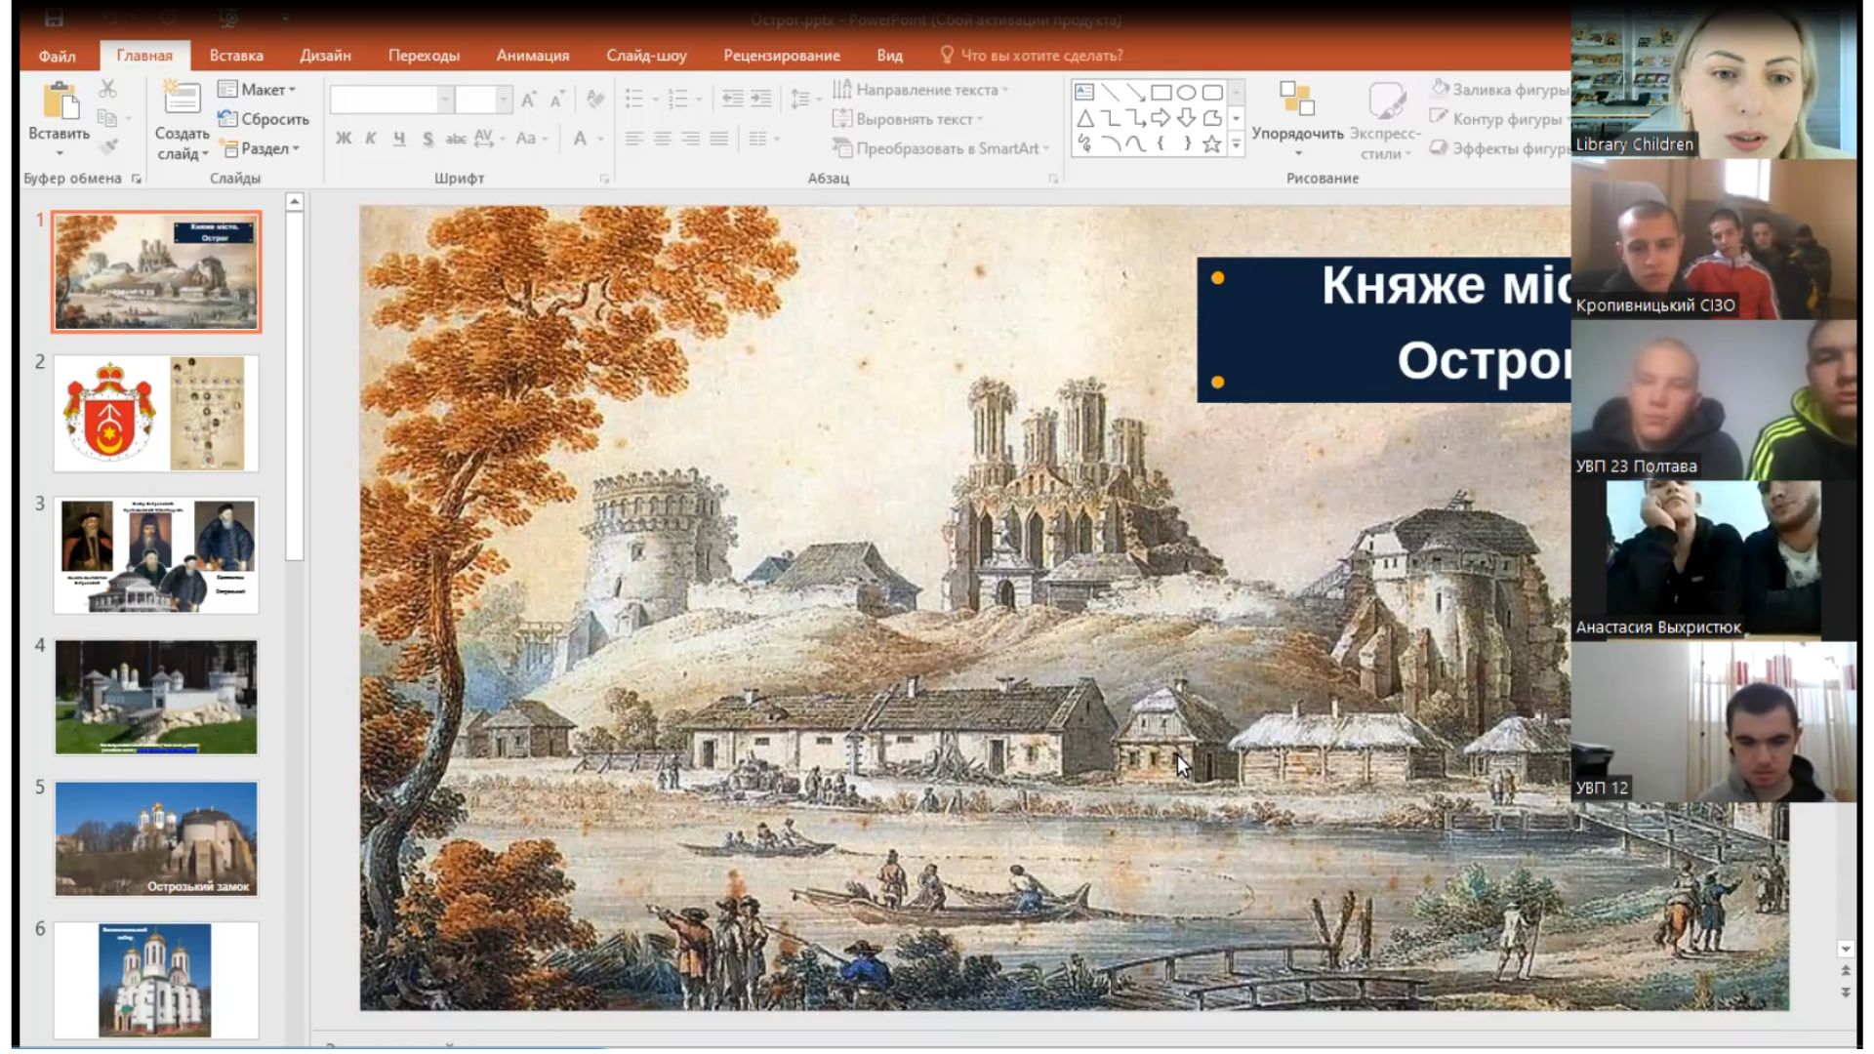Click Shape fill (Заливка фигуры) button
This screenshot has width=1874, height=1054.
[1499, 90]
